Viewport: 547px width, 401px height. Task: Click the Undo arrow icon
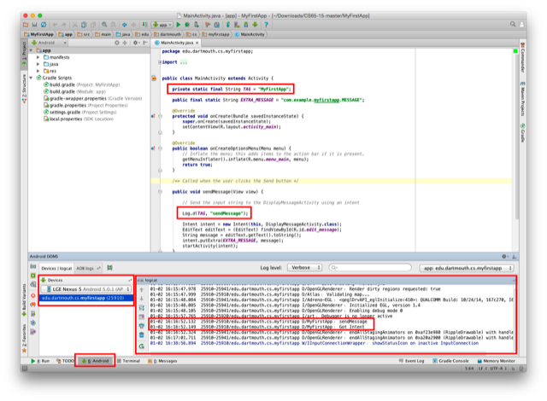55,25
